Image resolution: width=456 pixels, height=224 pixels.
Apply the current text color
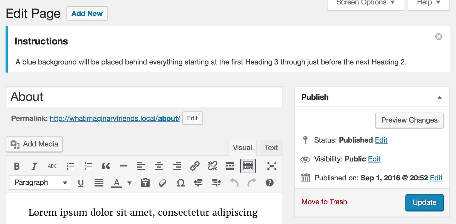point(117,183)
